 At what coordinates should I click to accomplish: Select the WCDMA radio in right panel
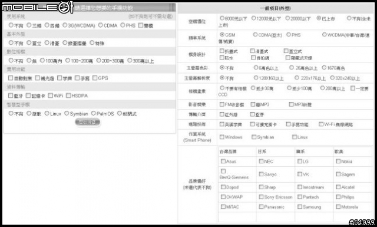click(x=325, y=35)
